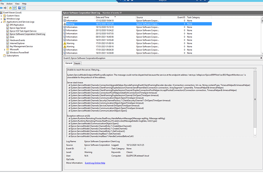
Task: Toggle the Show/Hide Console Tree toolbar icon
Action: pyautogui.click(x=14, y=8)
